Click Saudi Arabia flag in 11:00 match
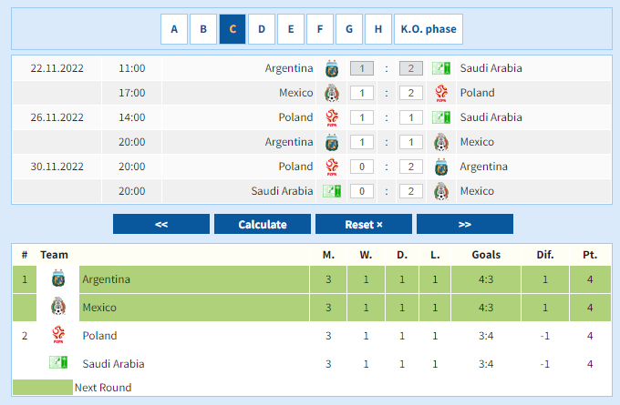This screenshot has width=620, height=405. coord(441,68)
